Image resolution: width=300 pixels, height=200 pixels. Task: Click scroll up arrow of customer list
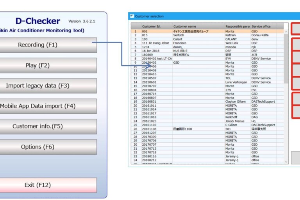[286, 32]
